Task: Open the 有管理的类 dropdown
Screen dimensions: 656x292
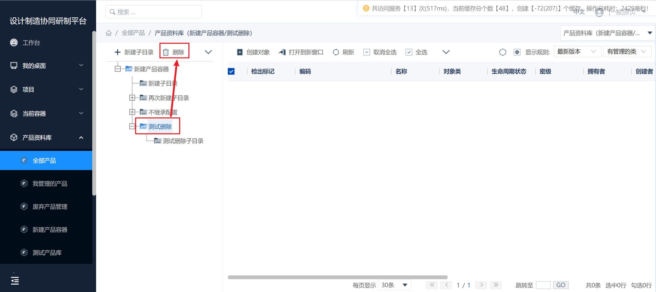Action: pos(627,52)
